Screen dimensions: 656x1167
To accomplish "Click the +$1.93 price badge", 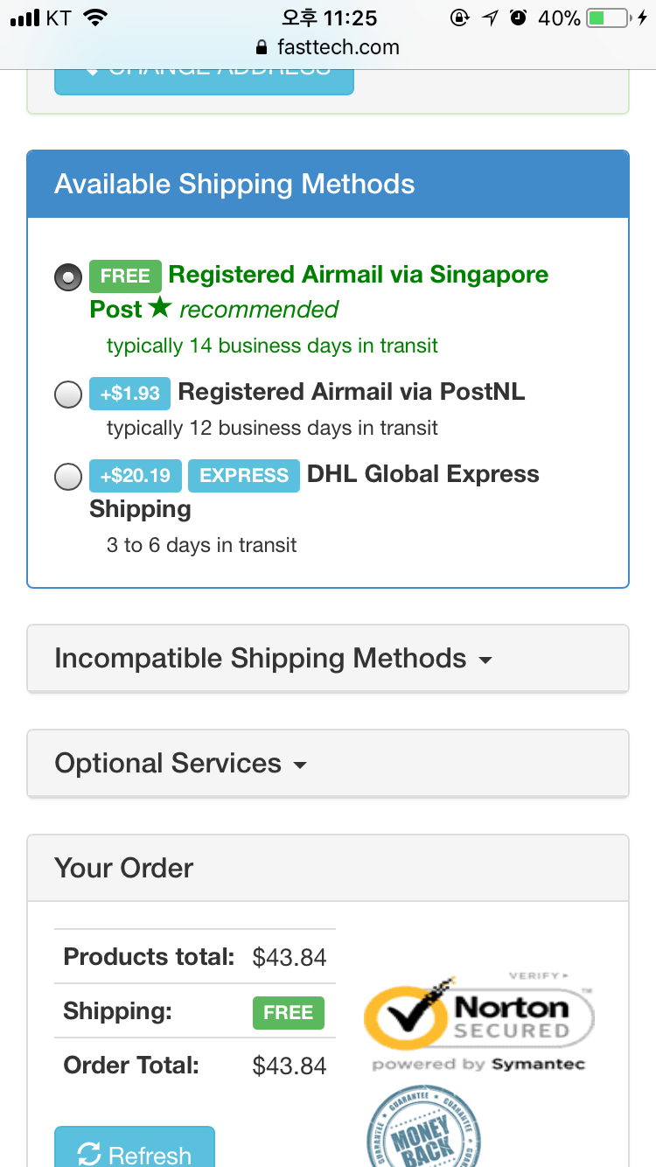I will coord(129,394).
